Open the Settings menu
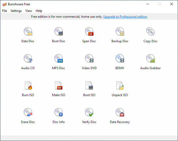Image resolution: width=178 pixels, height=141 pixels. click(16, 11)
